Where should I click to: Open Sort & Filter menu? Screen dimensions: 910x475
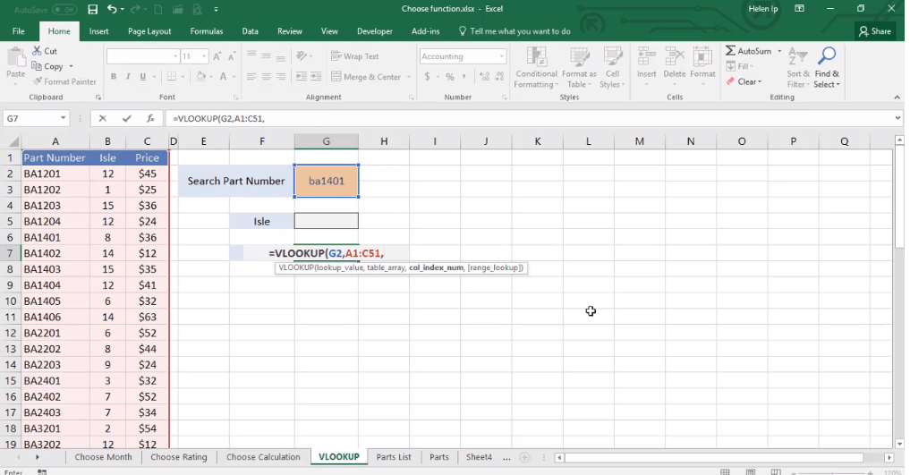tap(798, 68)
